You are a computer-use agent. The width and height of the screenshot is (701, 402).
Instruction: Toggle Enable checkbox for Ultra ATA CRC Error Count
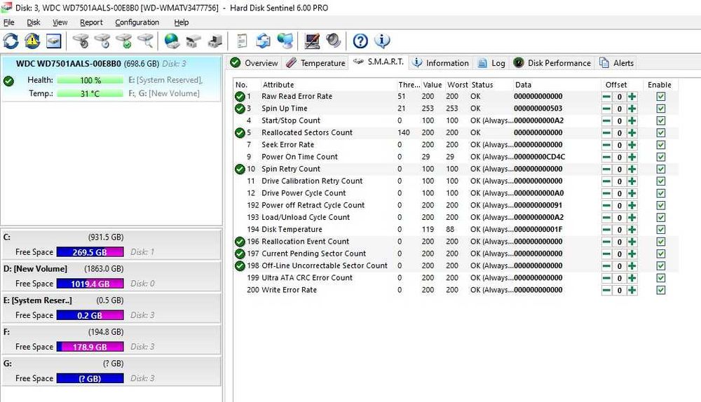661,278
